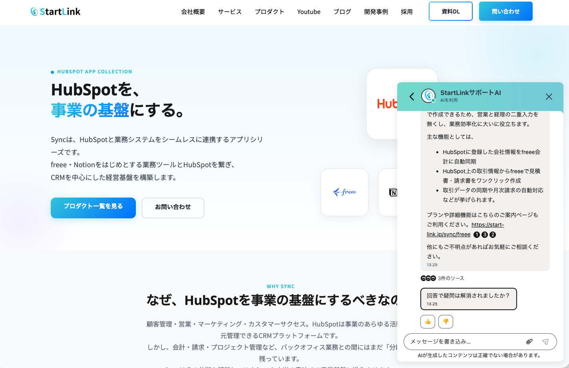Viewport: 569px width, 368px height.
Task: Click the header 問い合わせ button
Action: (x=506, y=11)
